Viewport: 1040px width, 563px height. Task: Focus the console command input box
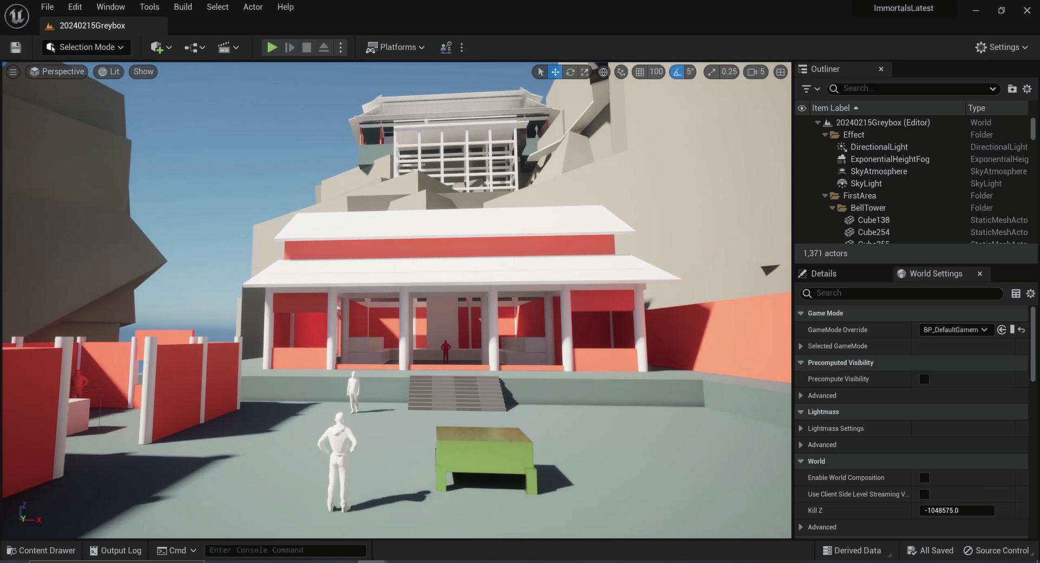[285, 551]
